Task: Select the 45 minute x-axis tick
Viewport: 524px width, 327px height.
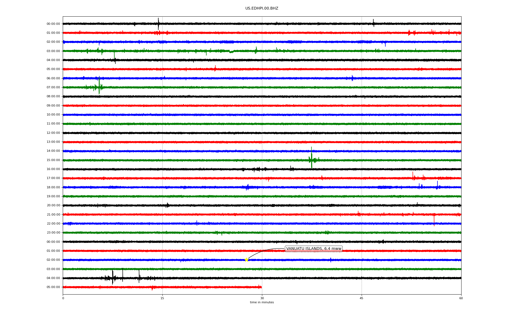Action: (x=362, y=298)
